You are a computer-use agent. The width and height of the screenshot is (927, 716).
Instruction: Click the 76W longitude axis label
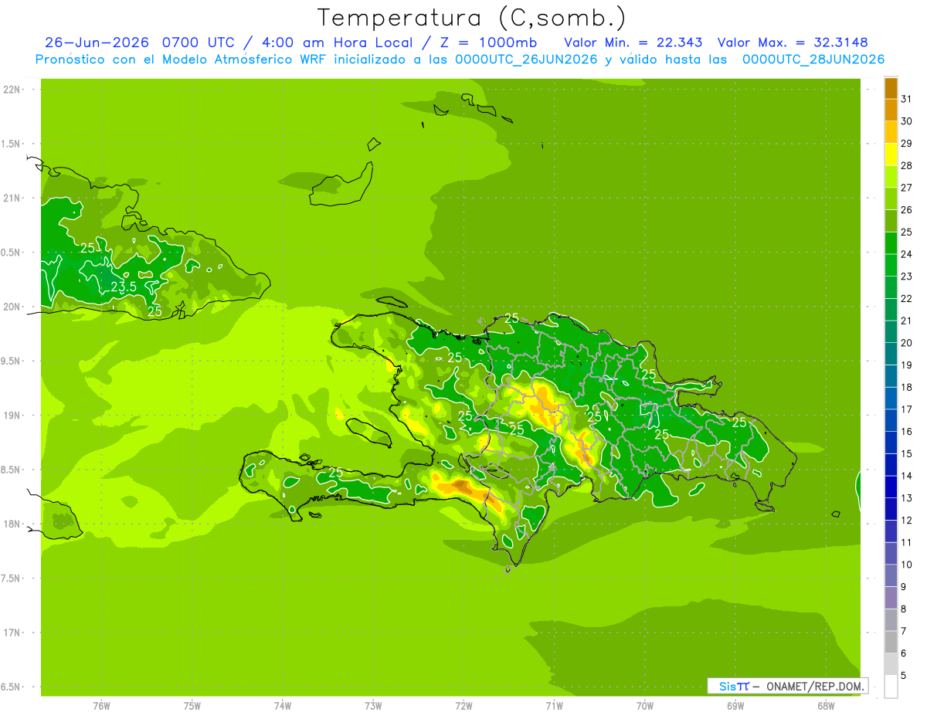tap(101, 705)
